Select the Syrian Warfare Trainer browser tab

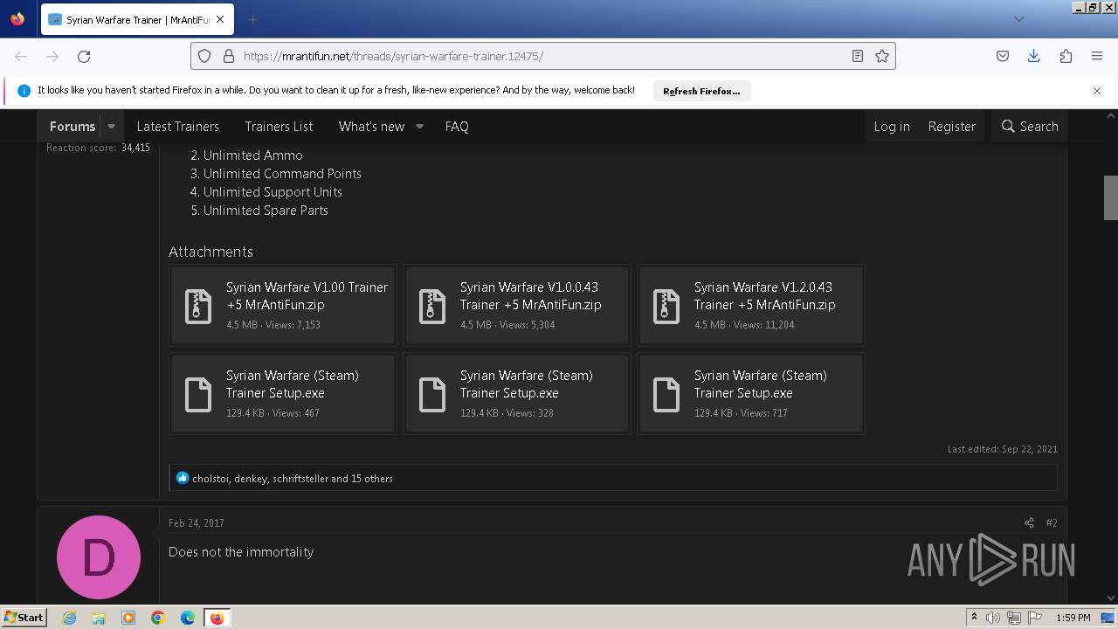point(136,19)
